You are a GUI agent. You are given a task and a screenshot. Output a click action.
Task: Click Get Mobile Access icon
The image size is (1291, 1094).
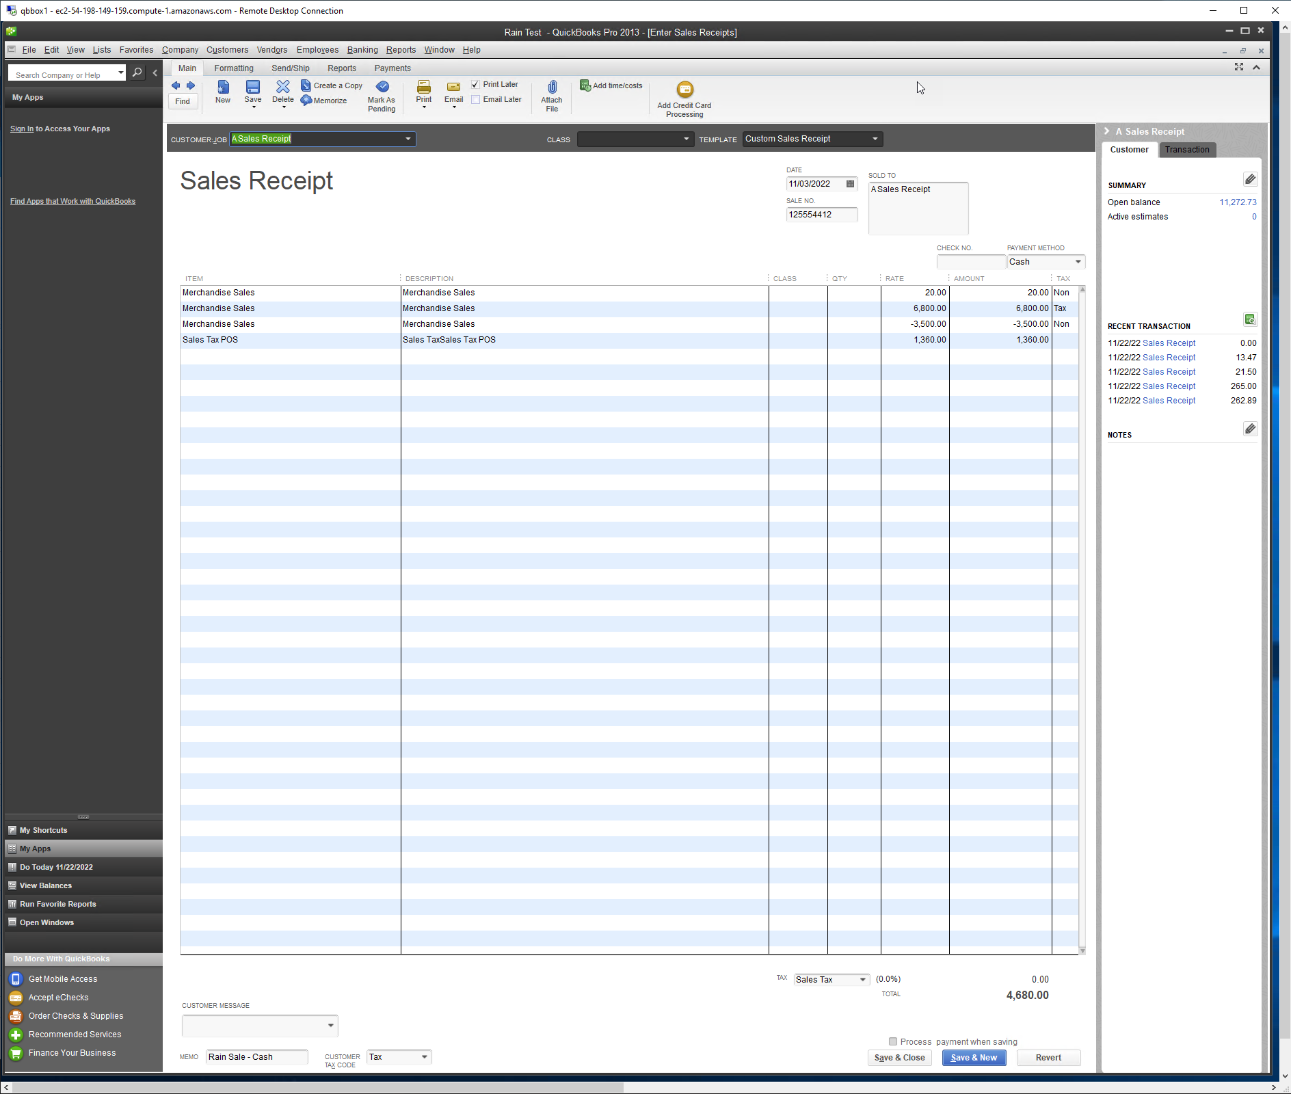(16, 979)
